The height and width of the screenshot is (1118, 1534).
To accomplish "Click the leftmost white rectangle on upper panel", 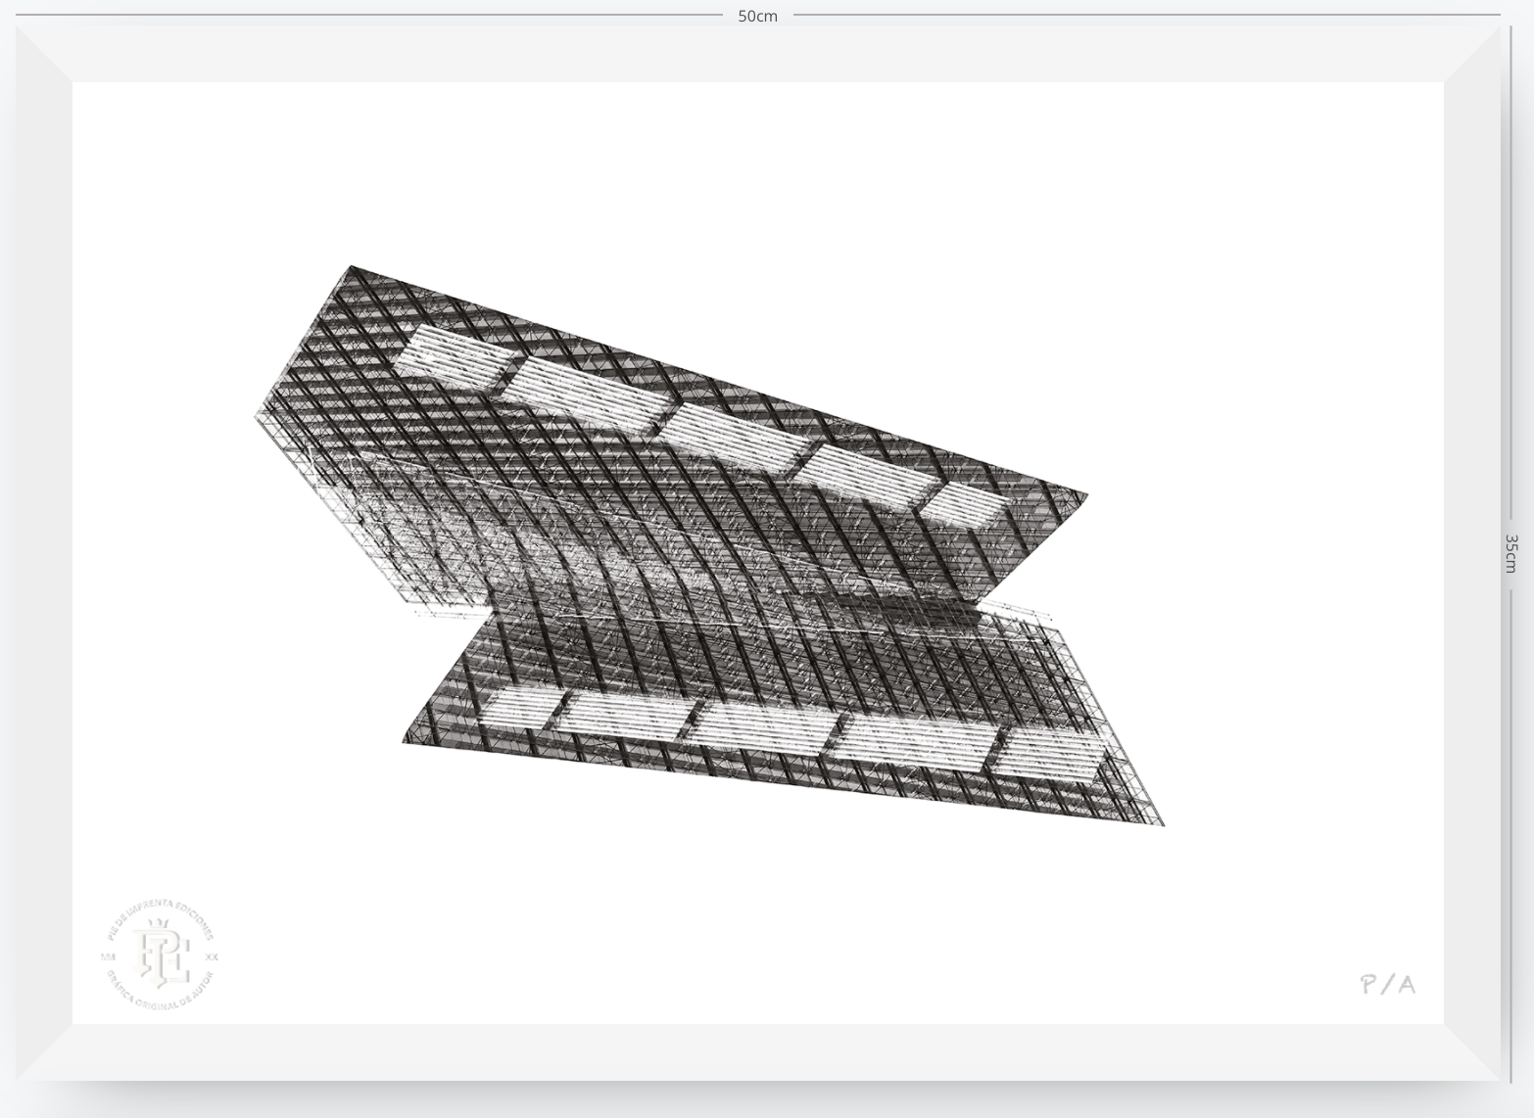I will tap(455, 356).
